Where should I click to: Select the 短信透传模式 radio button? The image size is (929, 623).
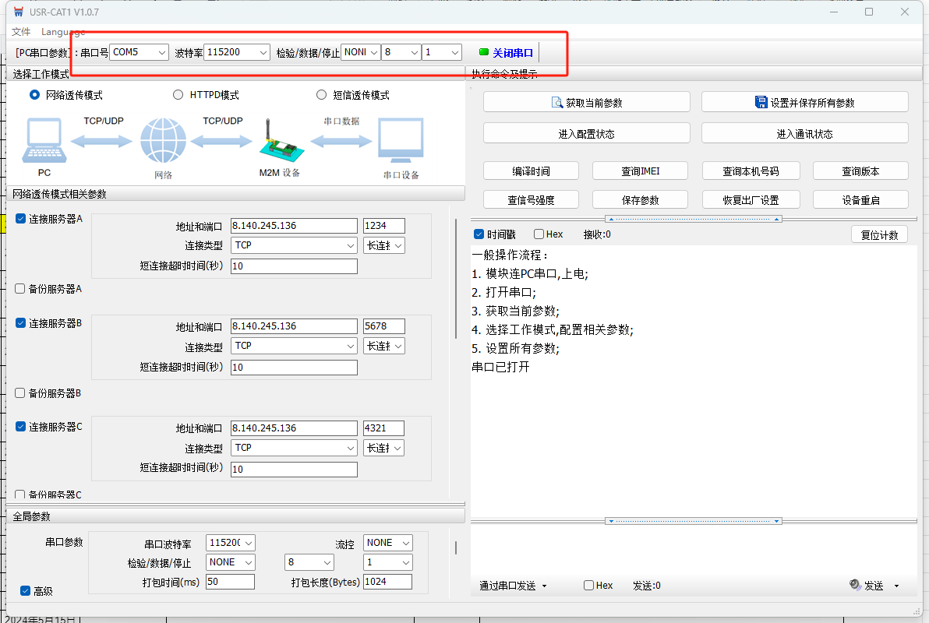point(321,95)
